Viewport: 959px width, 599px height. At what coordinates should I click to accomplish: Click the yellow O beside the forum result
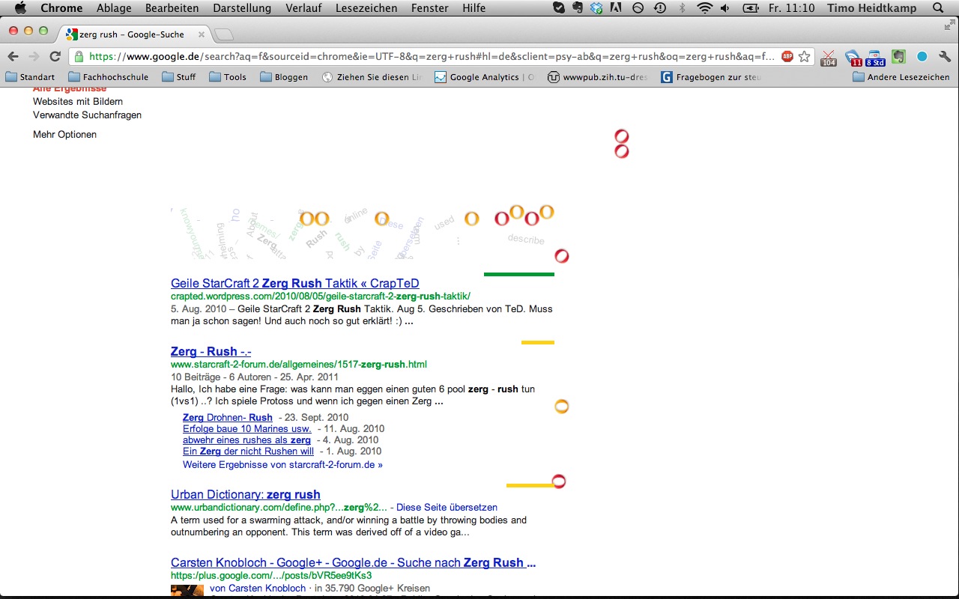click(x=562, y=407)
